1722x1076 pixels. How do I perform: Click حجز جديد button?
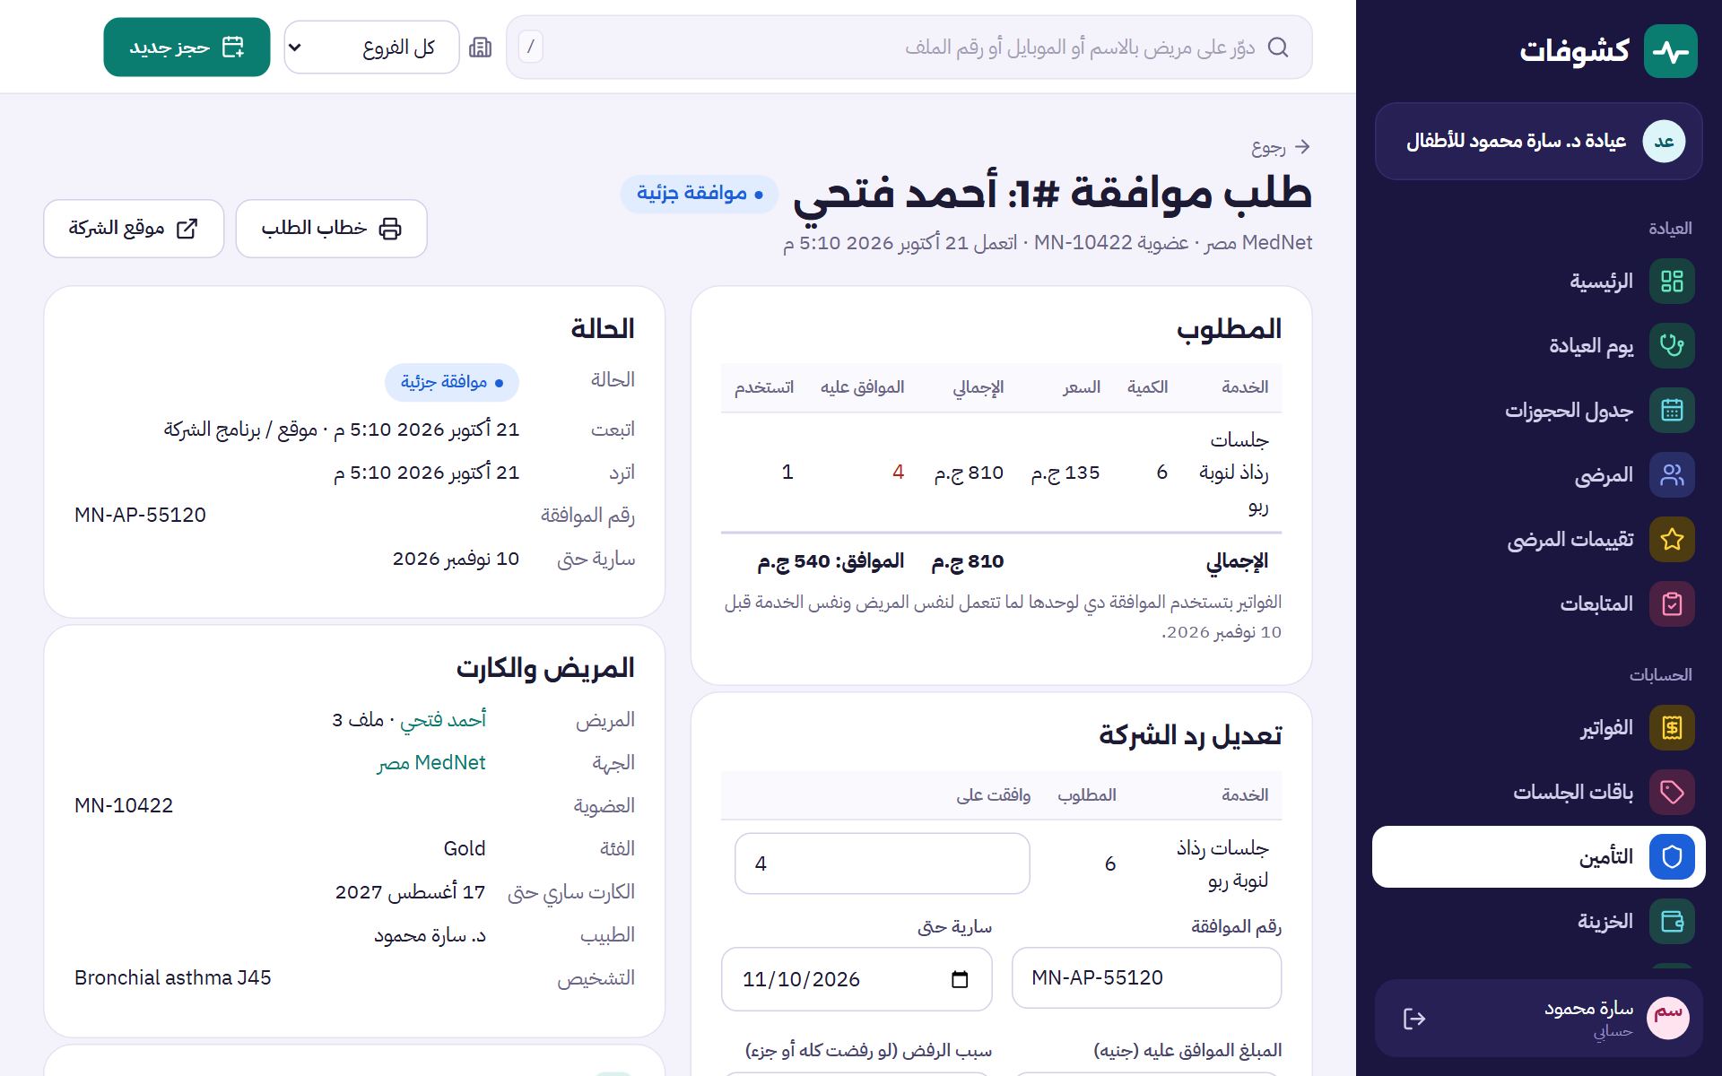[187, 48]
